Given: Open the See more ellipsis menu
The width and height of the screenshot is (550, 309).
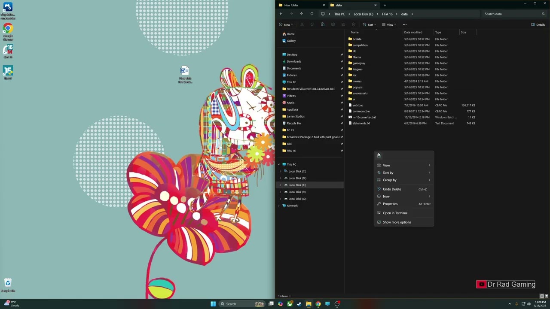Looking at the screenshot, I should tap(404, 24).
